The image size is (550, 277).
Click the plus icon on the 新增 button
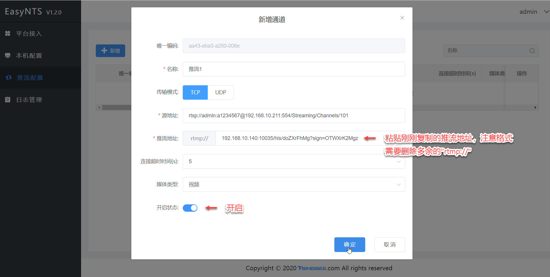(x=104, y=50)
